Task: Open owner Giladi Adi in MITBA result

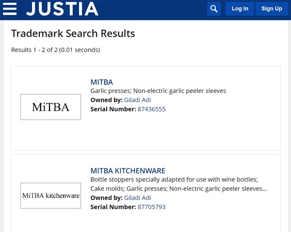Action: tap(138, 100)
